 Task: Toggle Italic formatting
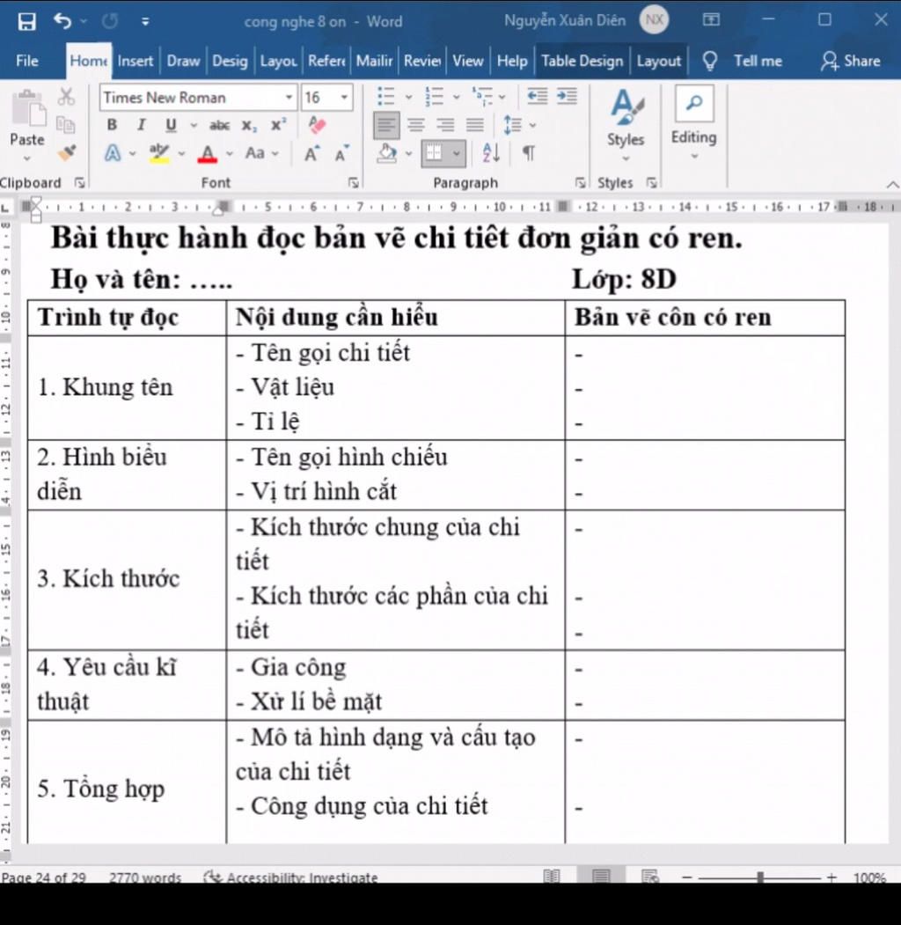(x=141, y=125)
